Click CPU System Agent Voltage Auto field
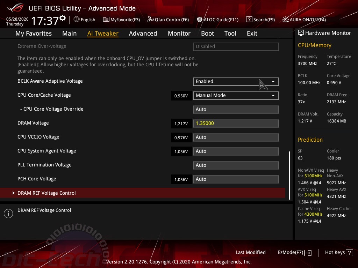The image size is (358, 268). coord(236,151)
